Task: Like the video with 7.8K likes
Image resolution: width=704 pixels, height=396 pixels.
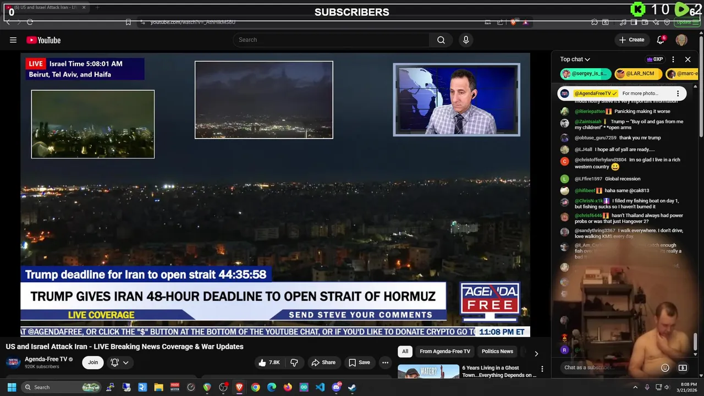Action: pos(269,362)
